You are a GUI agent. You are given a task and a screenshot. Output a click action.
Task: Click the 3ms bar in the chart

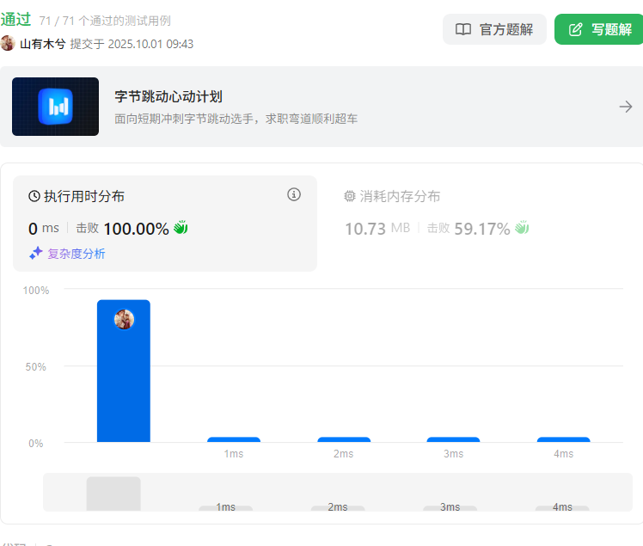453,439
